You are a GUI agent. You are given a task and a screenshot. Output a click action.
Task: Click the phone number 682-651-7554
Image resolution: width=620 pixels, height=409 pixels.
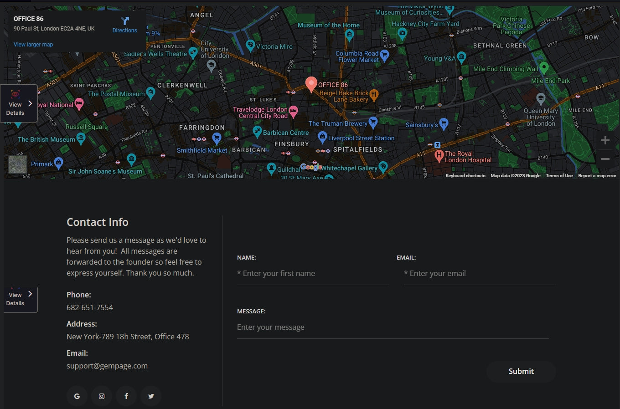90,307
